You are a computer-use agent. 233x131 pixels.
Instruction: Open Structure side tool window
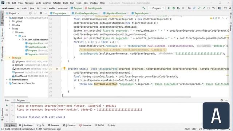[x=2, y=35]
